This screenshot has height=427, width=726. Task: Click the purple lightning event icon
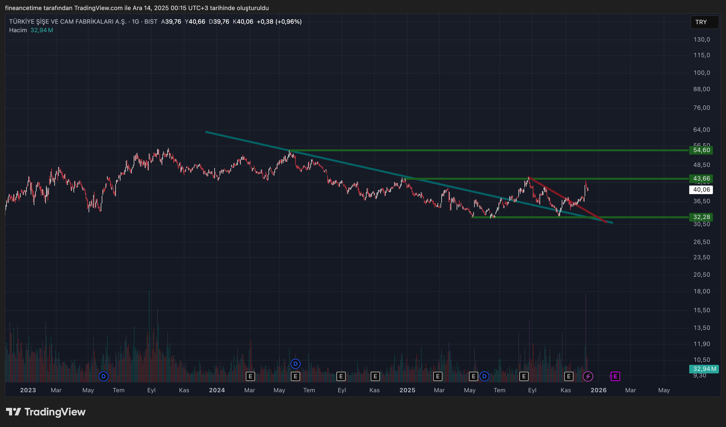click(x=588, y=376)
